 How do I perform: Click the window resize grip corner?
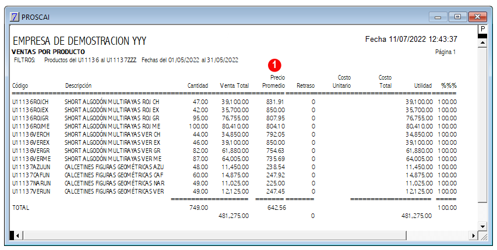[482, 236]
